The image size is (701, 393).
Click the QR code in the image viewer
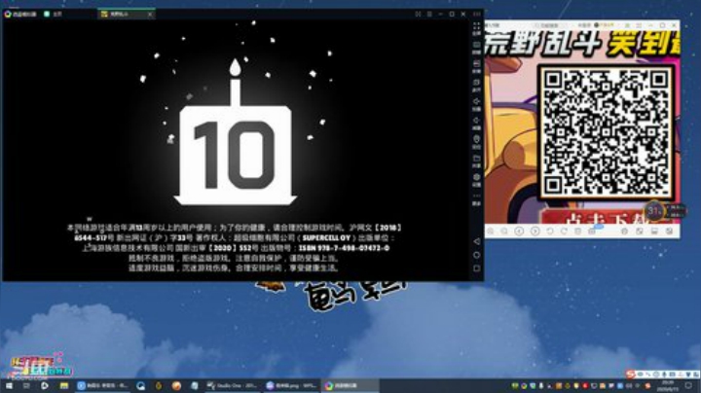tap(606, 131)
